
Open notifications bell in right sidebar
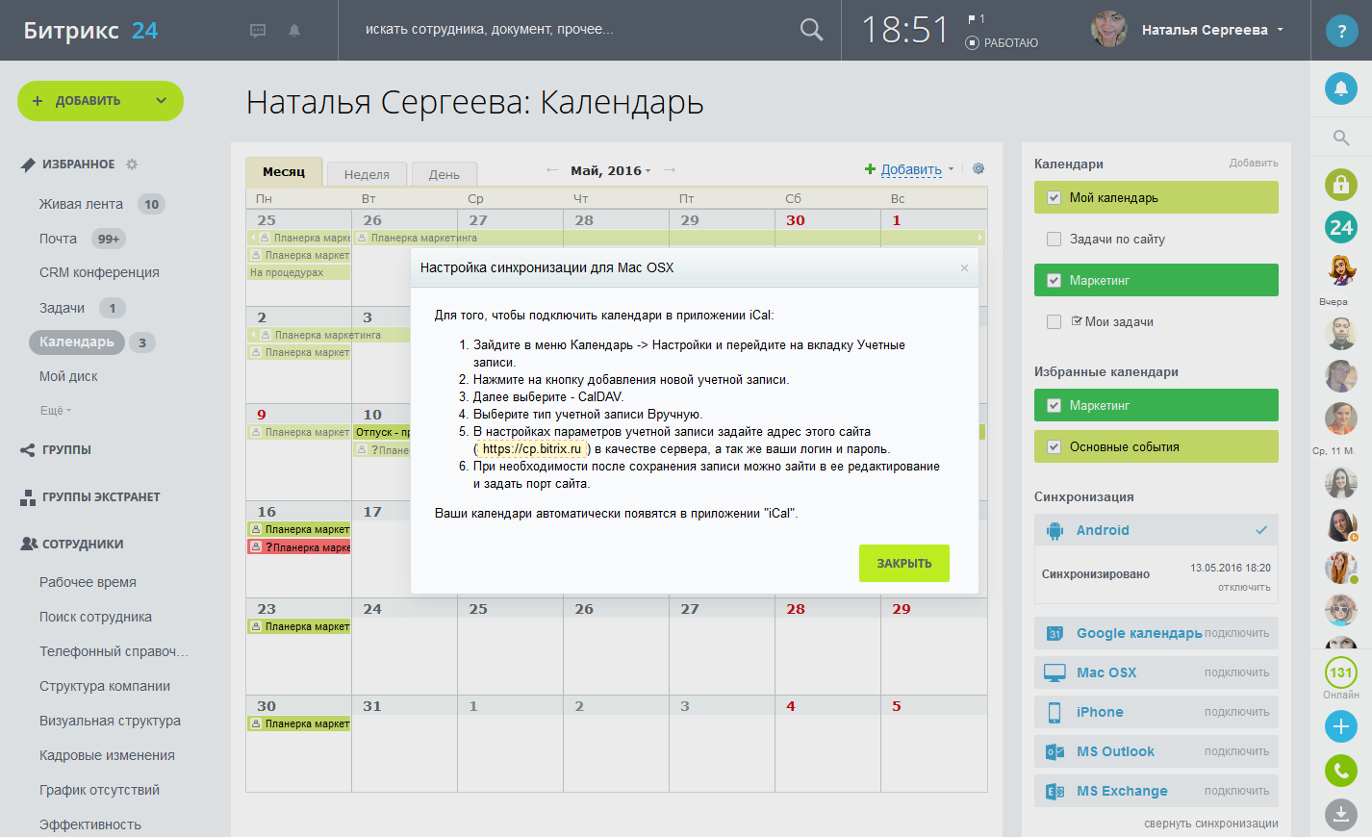coord(1341,89)
